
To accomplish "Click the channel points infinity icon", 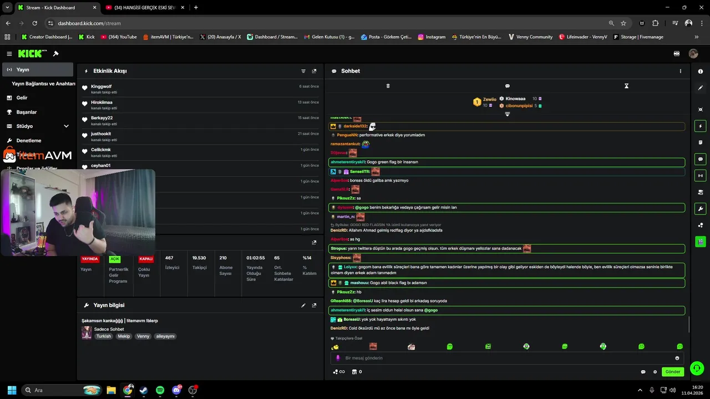I will tap(338, 372).
